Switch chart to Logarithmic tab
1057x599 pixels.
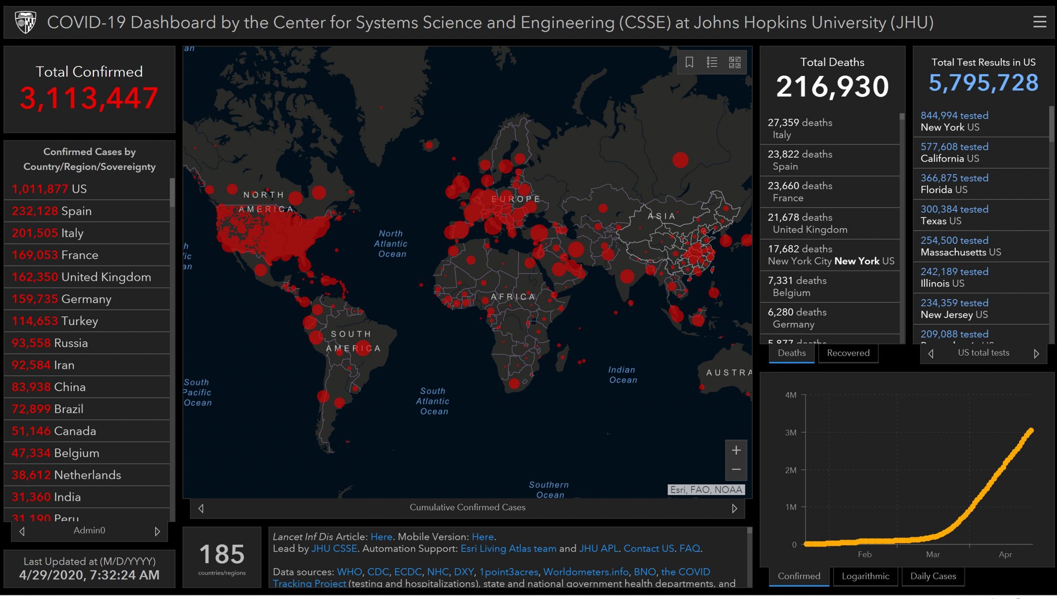(x=865, y=576)
